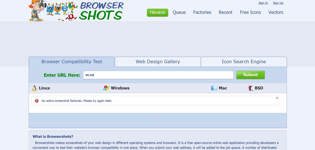Click the Windows flag icon
The height and width of the screenshot is (150, 315).
coord(106,88)
